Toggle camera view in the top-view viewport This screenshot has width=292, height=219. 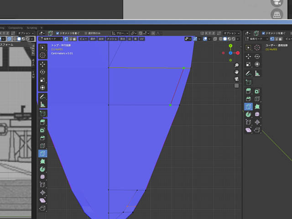coord(236,79)
